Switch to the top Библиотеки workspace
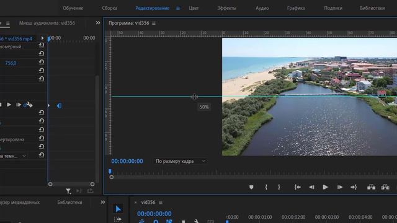Screen dimensions: 397x223 (372, 8)
